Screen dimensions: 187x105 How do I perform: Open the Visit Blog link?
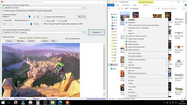click(6, 99)
